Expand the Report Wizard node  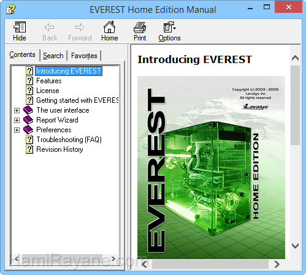pyautogui.click(x=17, y=120)
